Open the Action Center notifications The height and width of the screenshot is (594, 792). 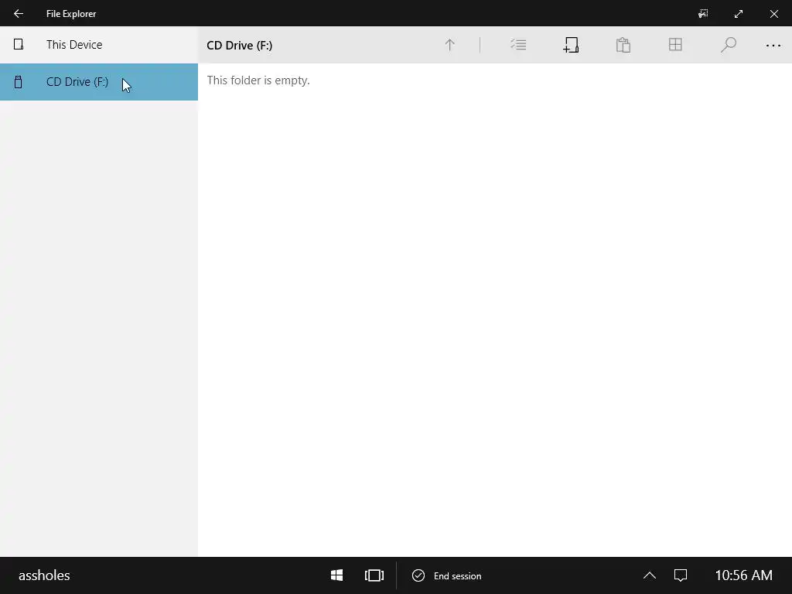coord(681,575)
